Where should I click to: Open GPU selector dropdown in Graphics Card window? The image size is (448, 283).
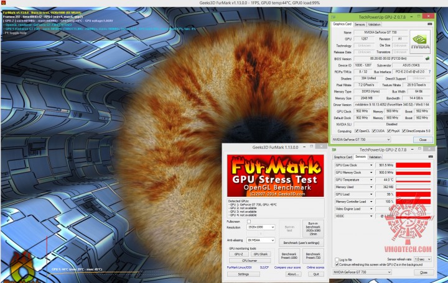pos(361,140)
